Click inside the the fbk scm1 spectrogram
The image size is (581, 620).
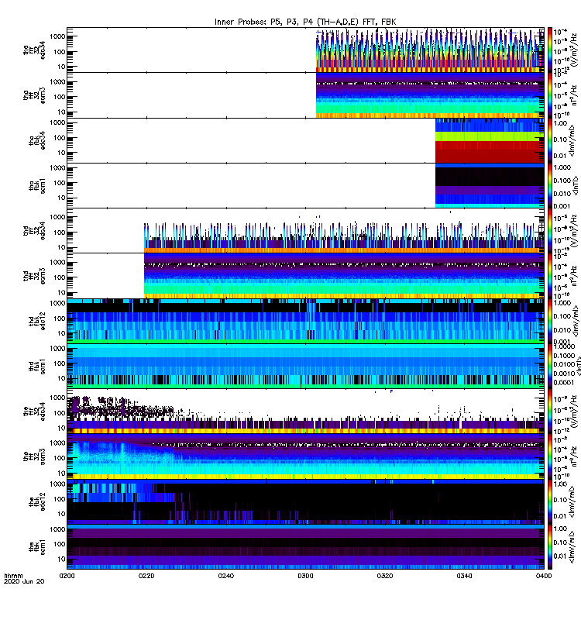click(305, 547)
